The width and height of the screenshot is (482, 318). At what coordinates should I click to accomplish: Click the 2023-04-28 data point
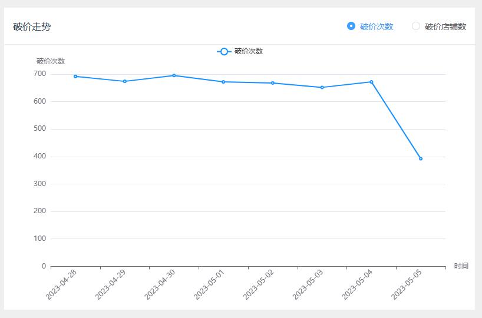tap(75, 77)
